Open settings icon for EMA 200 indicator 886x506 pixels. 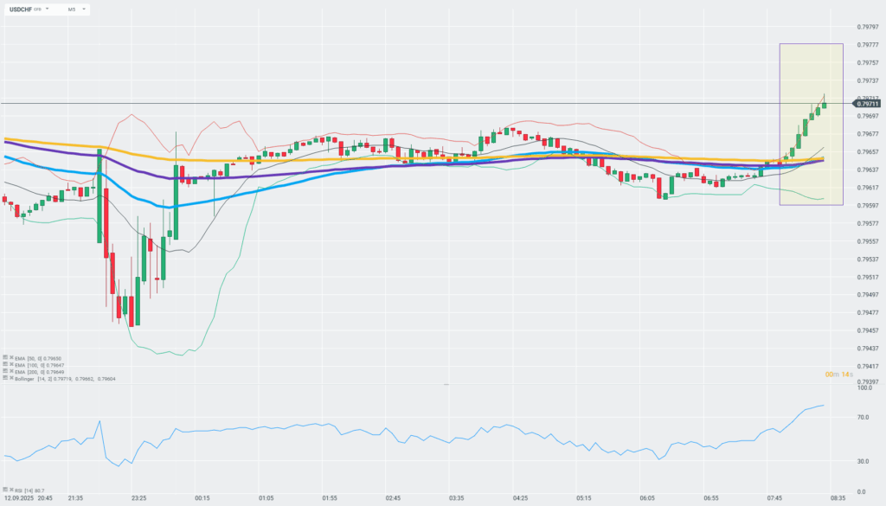pyautogui.click(x=5, y=372)
